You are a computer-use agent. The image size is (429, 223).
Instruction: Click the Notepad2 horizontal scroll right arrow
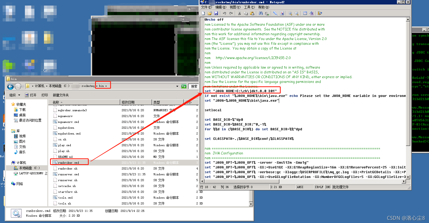404,181
